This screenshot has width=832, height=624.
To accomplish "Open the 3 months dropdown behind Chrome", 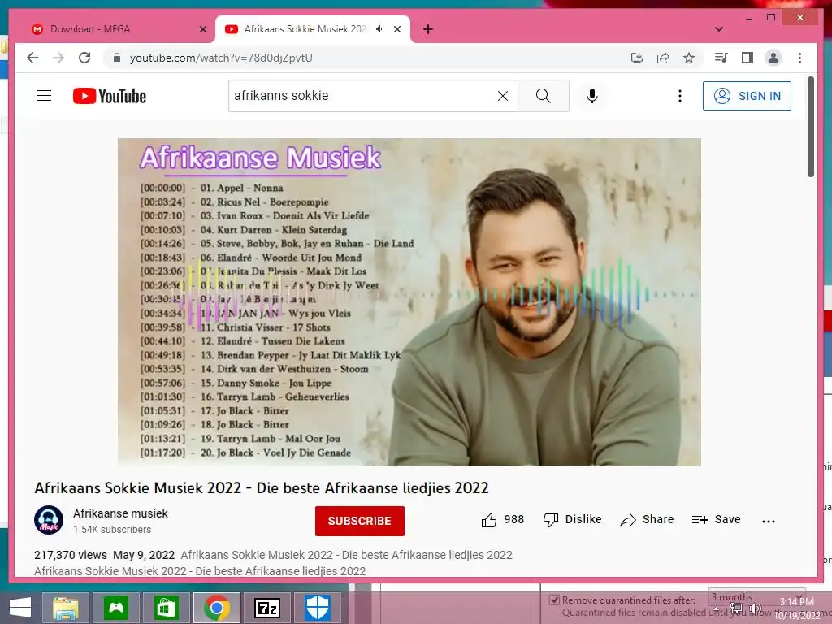I will [756, 597].
